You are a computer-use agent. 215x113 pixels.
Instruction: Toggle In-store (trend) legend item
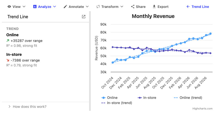[117, 103]
